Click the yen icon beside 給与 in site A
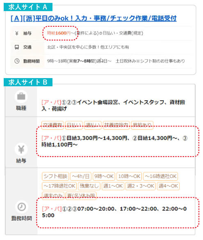Viewport: 203px width, 240px height. [x=17, y=33]
